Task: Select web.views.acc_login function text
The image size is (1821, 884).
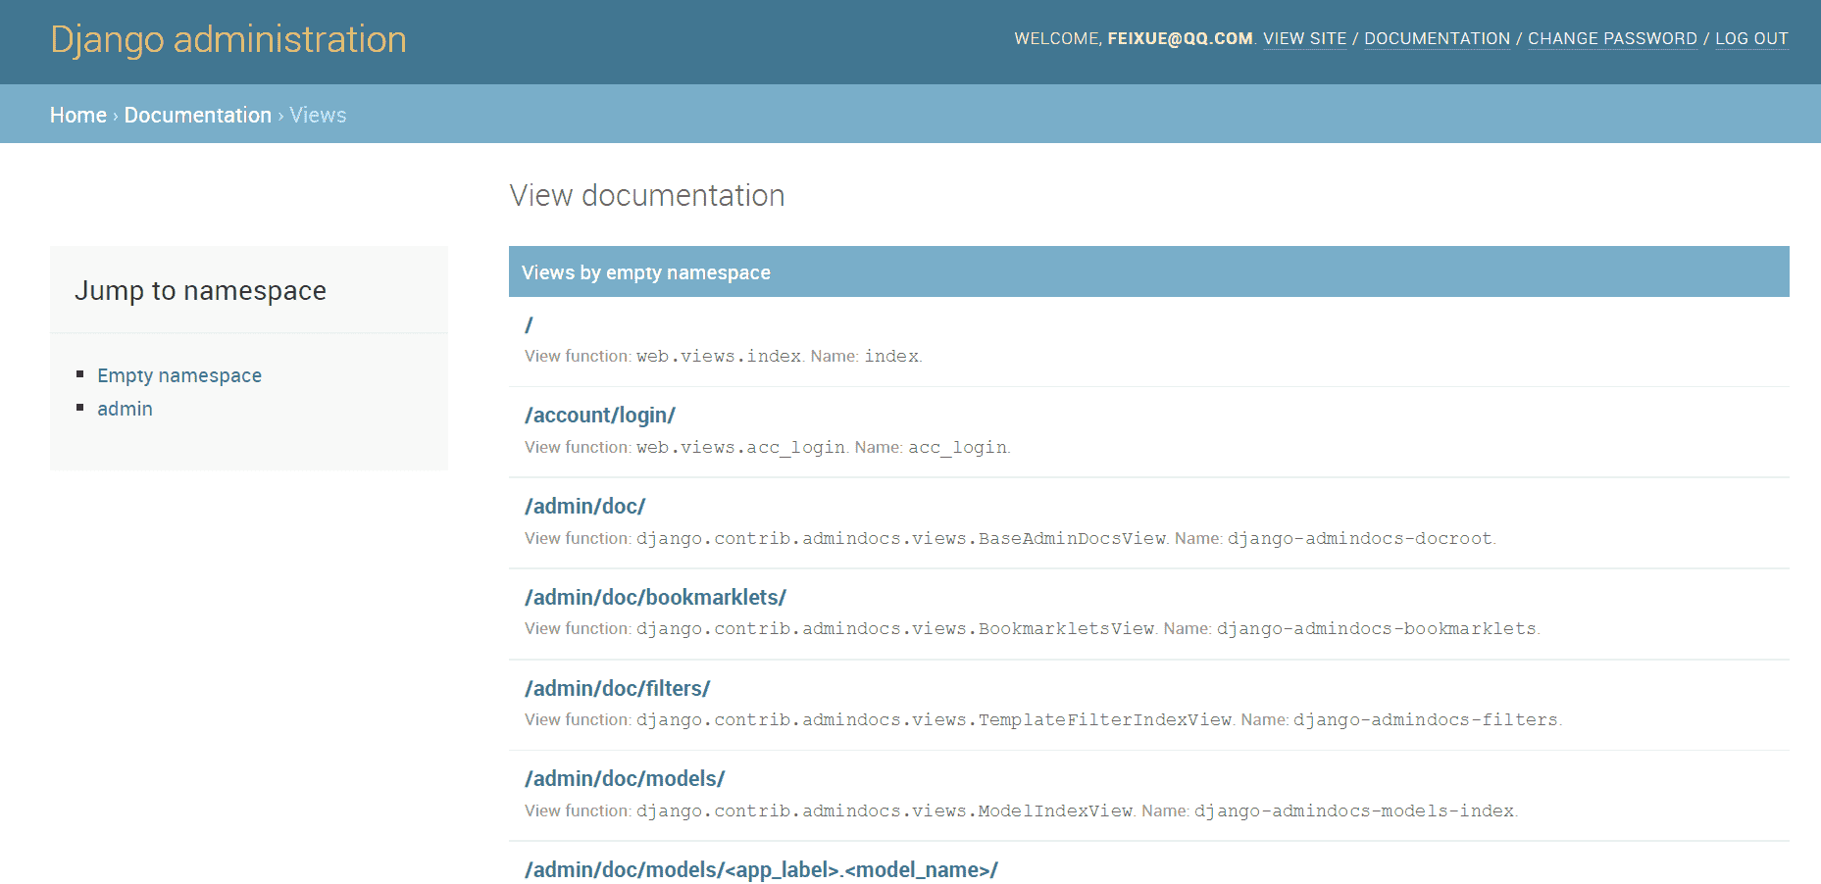Action: point(740,448)
